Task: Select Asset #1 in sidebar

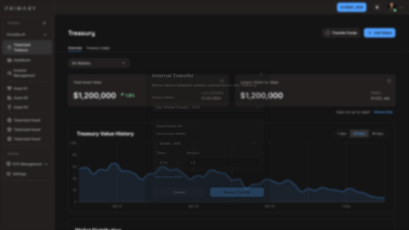Action: (x=27, y=88)
